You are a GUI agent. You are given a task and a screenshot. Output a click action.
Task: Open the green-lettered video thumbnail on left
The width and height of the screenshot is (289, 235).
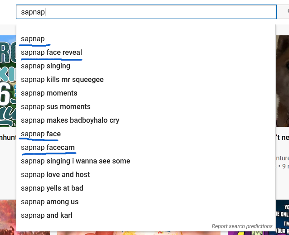8,81
